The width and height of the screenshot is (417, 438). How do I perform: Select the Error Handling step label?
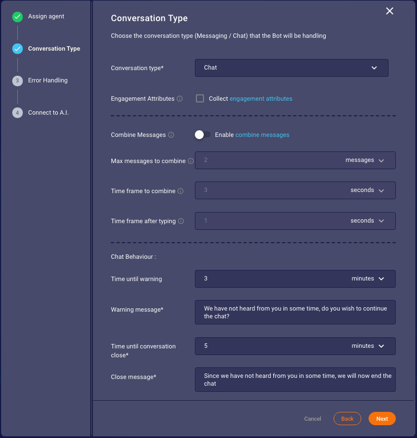pyautogui.click(x=48, y=81)
